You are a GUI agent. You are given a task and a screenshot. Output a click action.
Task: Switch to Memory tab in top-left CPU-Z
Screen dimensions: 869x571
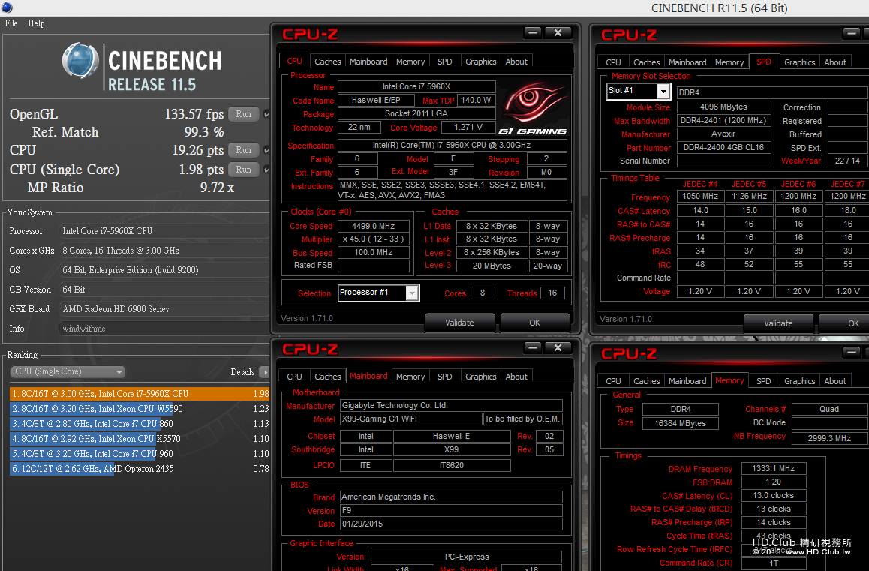(x=410, y=62)
